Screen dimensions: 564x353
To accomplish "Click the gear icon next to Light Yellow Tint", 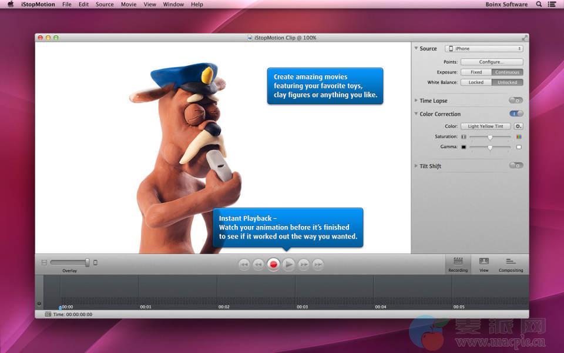I will 518,126.
